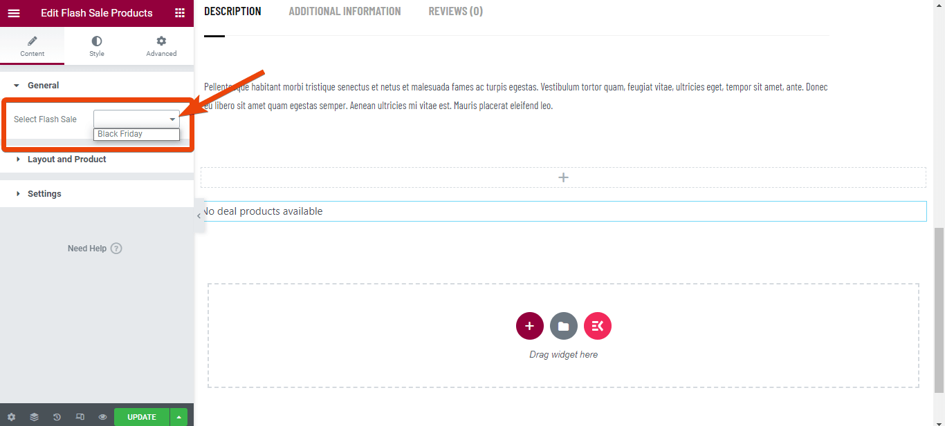Click the Add Template folder button
Image resolution: width=945 pixels, height=426 pixels.
[564, 326]
